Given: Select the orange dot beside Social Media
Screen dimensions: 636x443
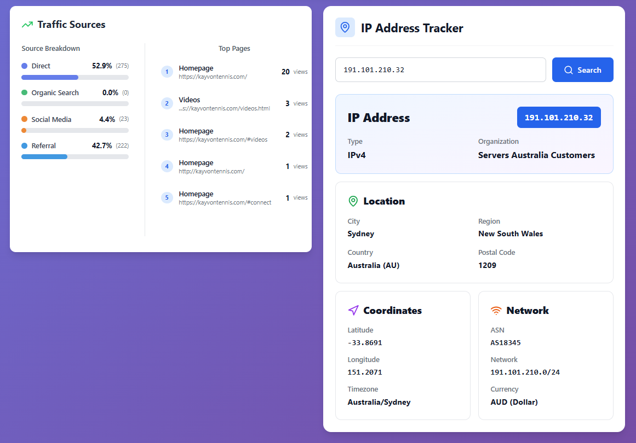Looking at the screenshot, I should click(x=24, y=119).
